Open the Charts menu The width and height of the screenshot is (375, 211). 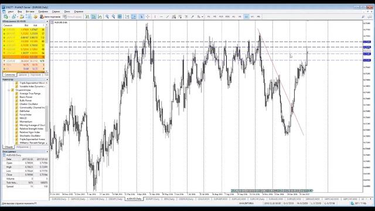pos(43,12)
